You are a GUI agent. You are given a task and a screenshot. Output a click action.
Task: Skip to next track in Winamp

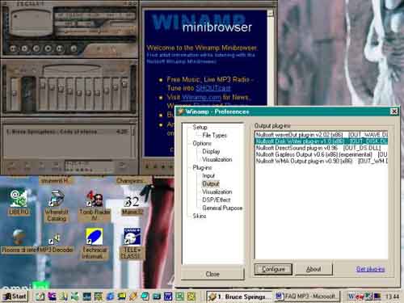60,48
